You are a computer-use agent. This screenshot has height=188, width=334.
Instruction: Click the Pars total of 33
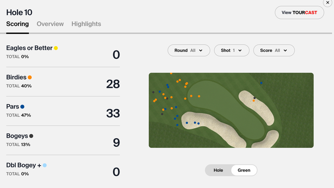click(113, 113)
